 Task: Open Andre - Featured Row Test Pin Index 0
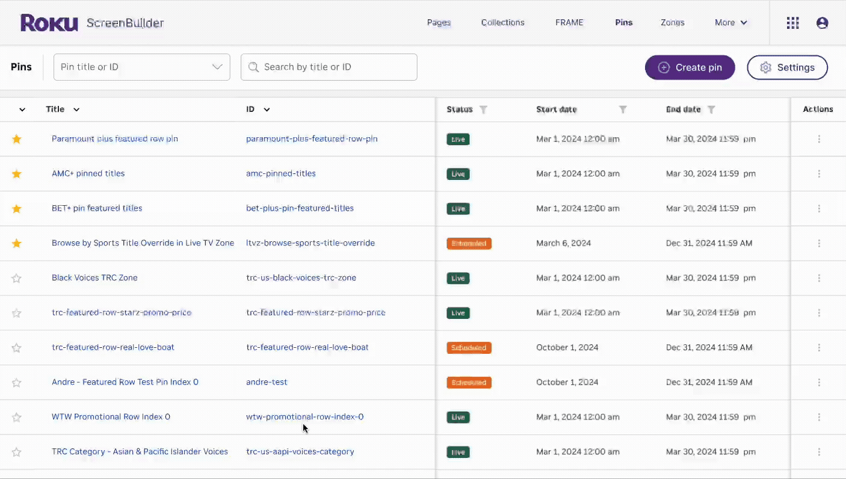point(125,383)
